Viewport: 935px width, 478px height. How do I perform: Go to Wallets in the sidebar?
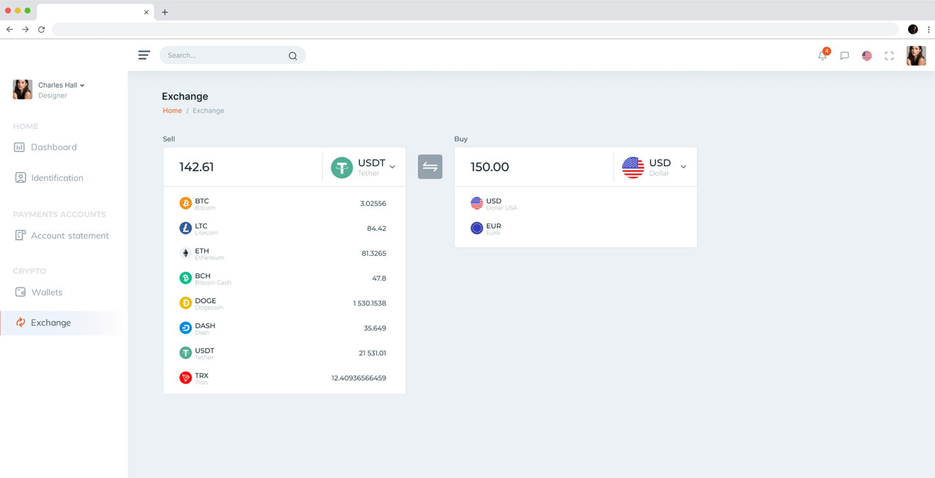[x=47, y=292]
